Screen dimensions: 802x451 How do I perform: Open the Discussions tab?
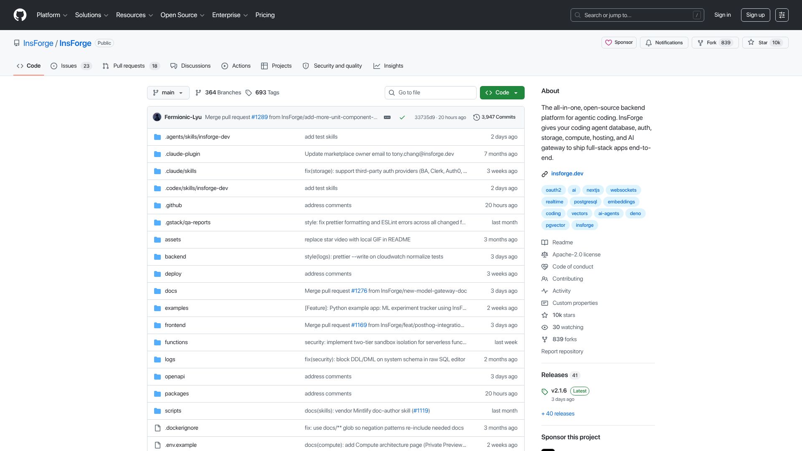[190, 66]
